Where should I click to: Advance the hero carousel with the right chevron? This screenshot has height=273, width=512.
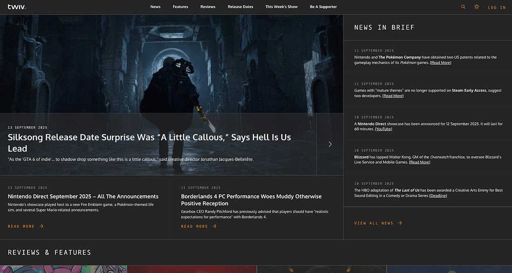tap(330, 144)
